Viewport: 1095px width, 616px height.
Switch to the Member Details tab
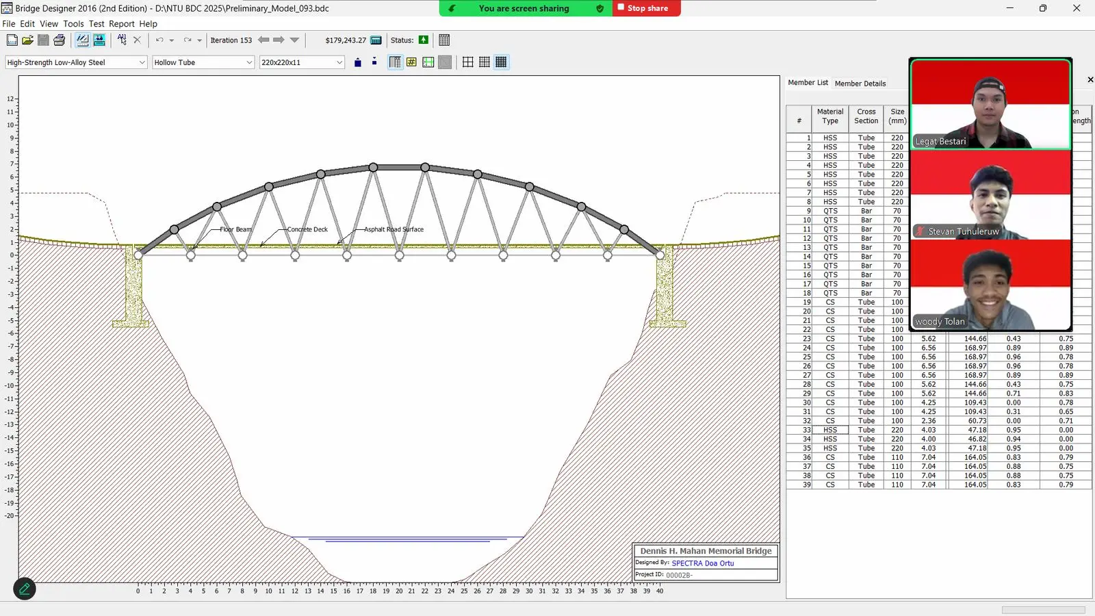click(x=860, y=84)
